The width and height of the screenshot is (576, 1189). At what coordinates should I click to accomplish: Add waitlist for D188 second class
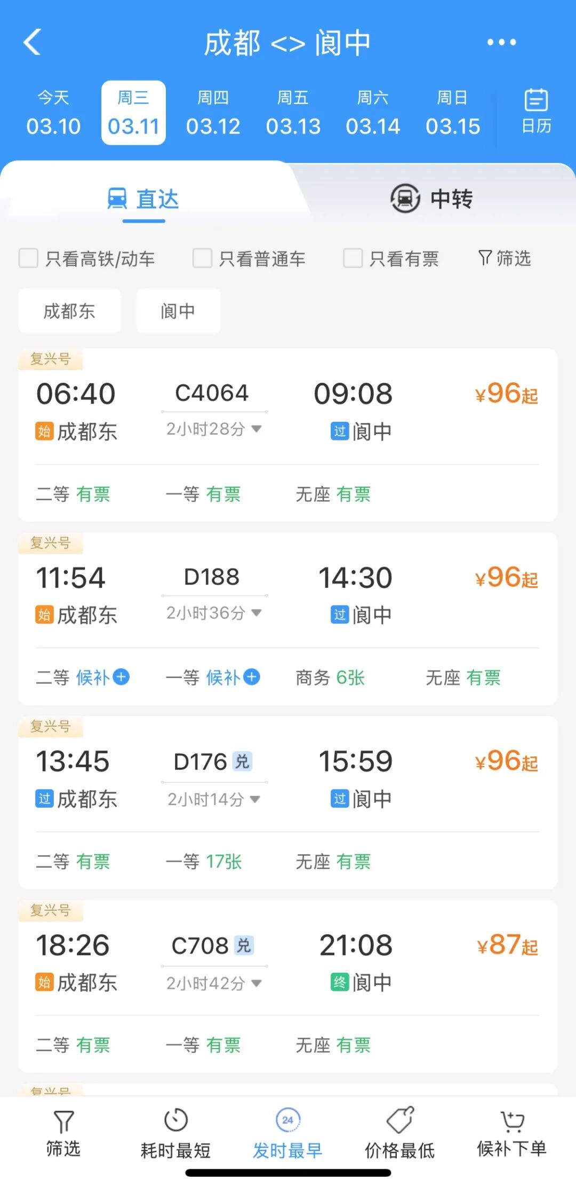[x=122, y=677]
